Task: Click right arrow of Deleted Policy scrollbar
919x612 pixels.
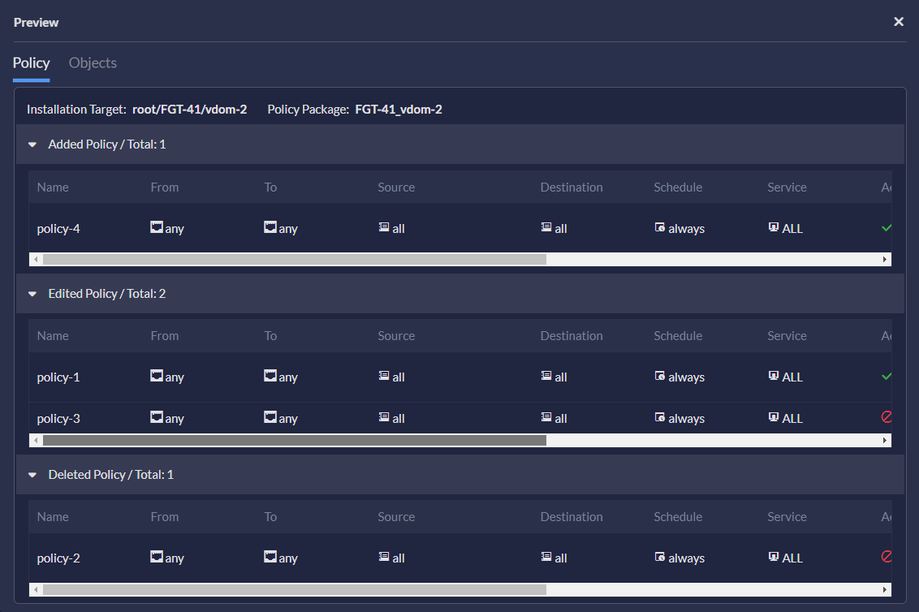Action: coord(884,590)
